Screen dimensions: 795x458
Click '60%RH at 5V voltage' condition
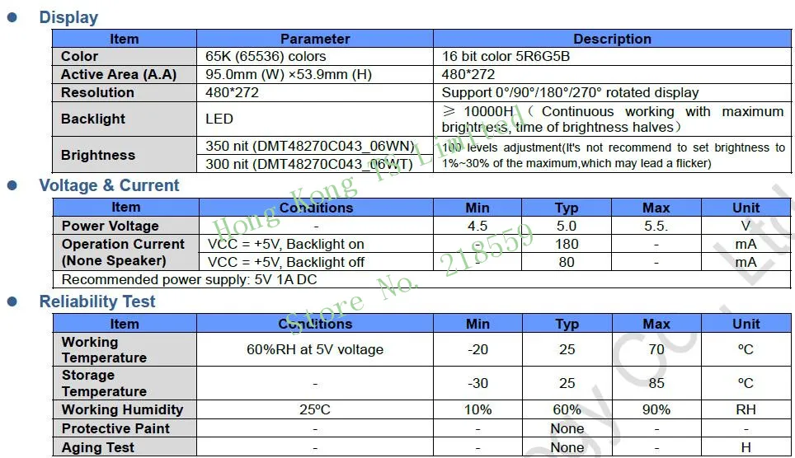[x=315, y=349]
